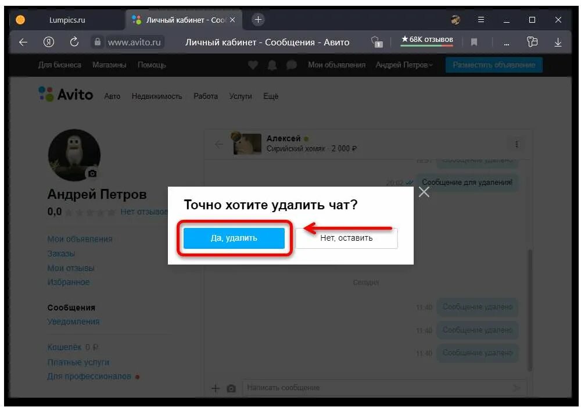Open the three dots more menu in address bar

click(507, 43)
